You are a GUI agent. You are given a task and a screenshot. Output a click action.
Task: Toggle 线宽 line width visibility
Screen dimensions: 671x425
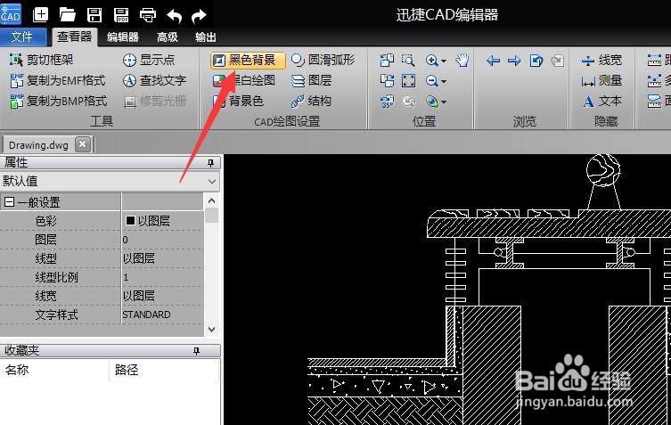point(601,60)
